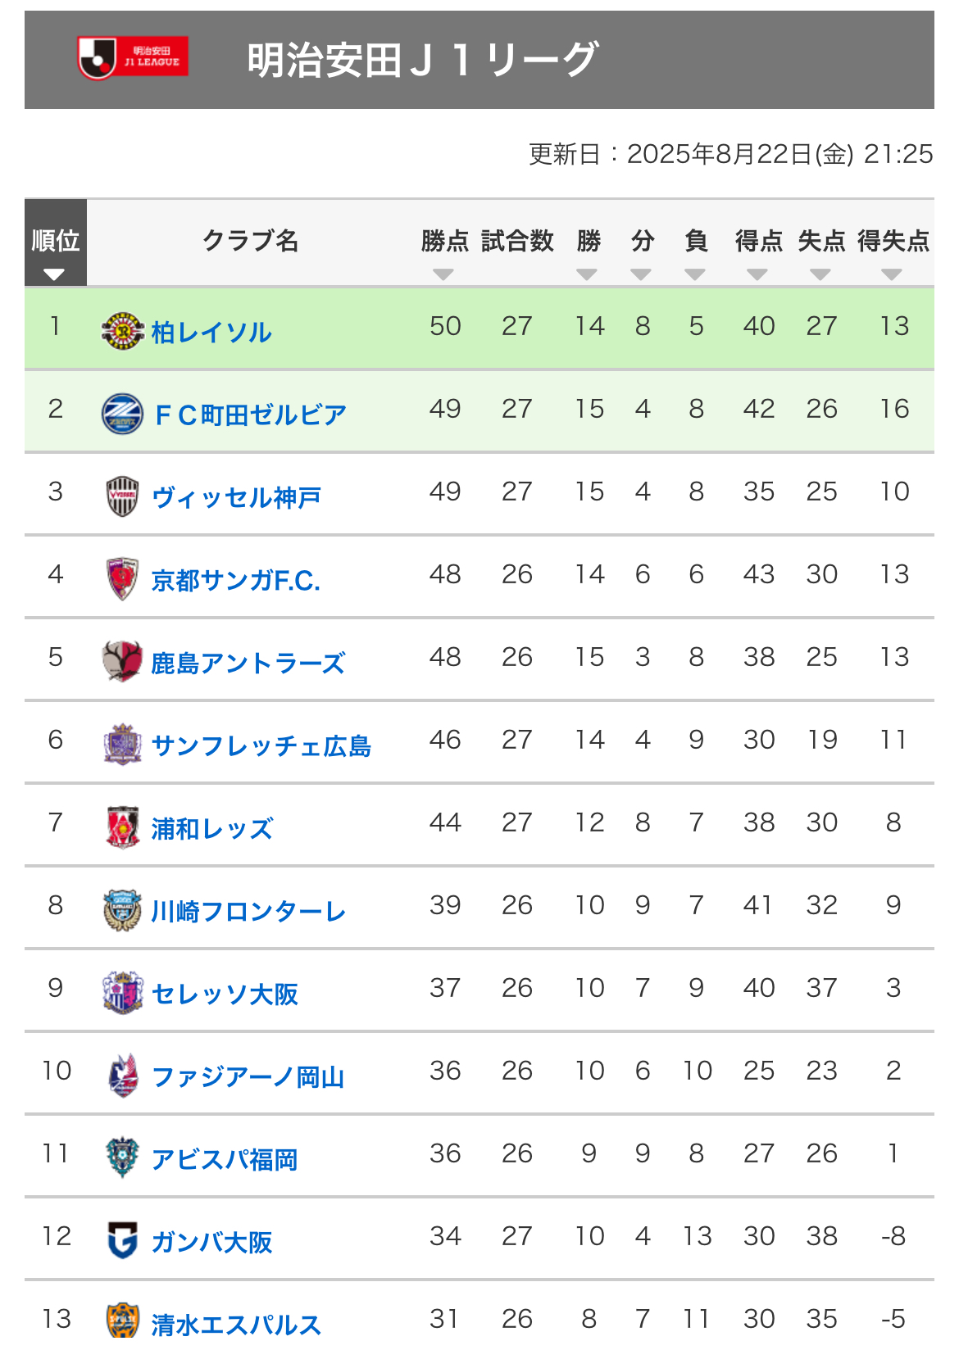Click the Vissel Kobe club crest
Viewport: 959px width, 1350px height.
[x=123, y=496]
